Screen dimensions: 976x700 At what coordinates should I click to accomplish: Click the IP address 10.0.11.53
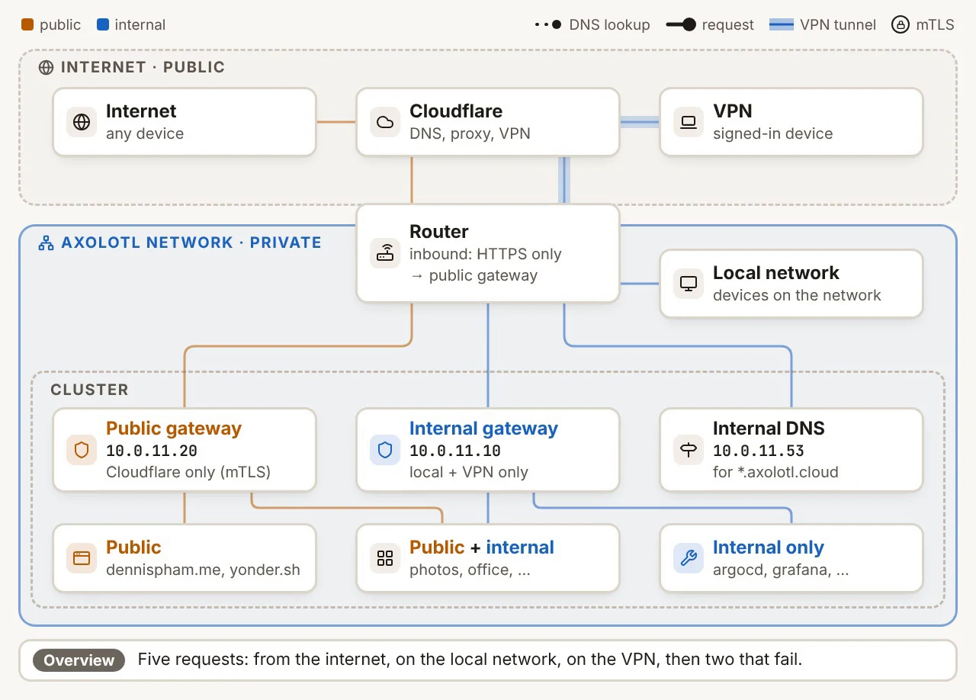(759, 451)
